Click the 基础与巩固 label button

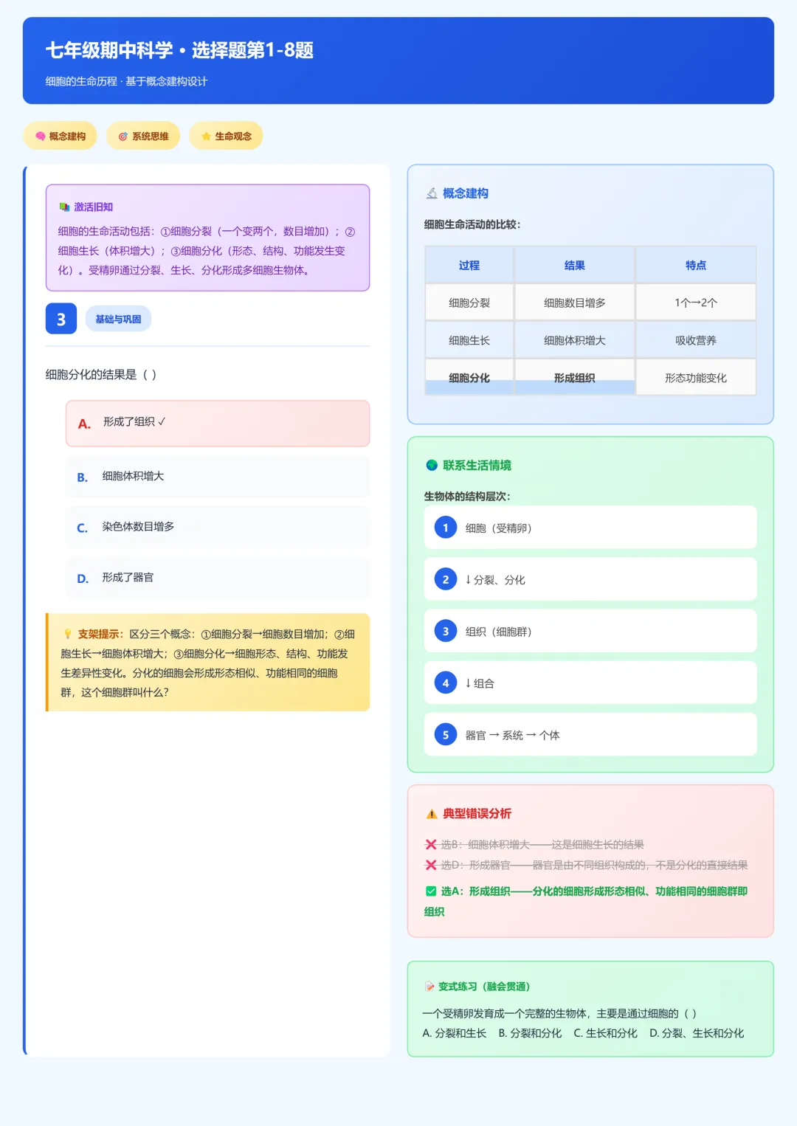(x=118, y=319)
